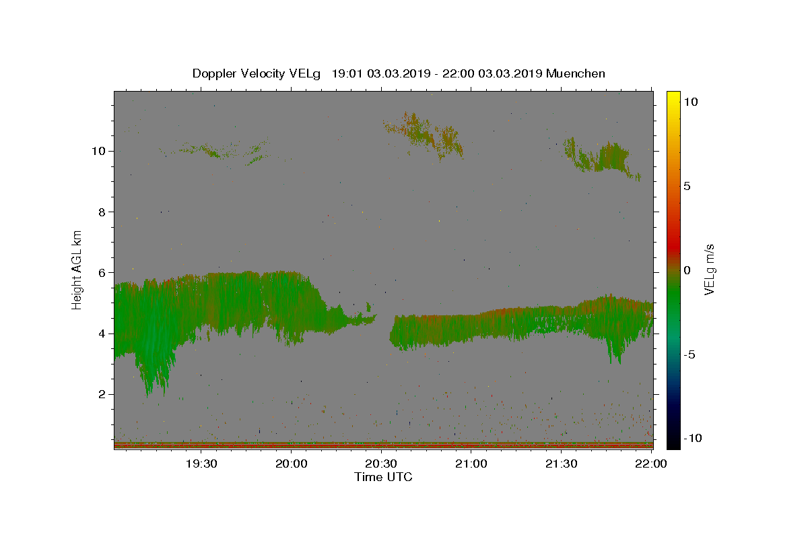
Task: Click the 'Height AGL km' axis label
Action: pos(77,269)
